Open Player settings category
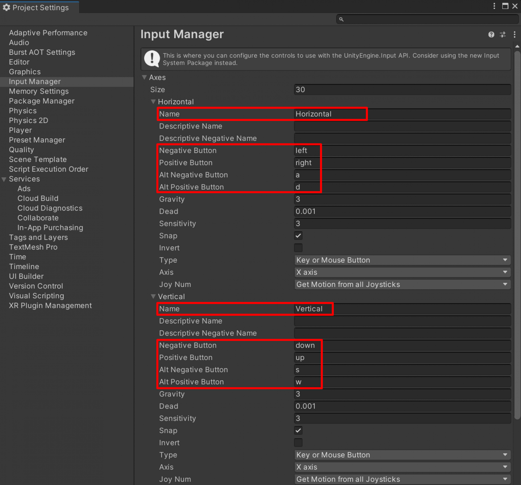 20,130
